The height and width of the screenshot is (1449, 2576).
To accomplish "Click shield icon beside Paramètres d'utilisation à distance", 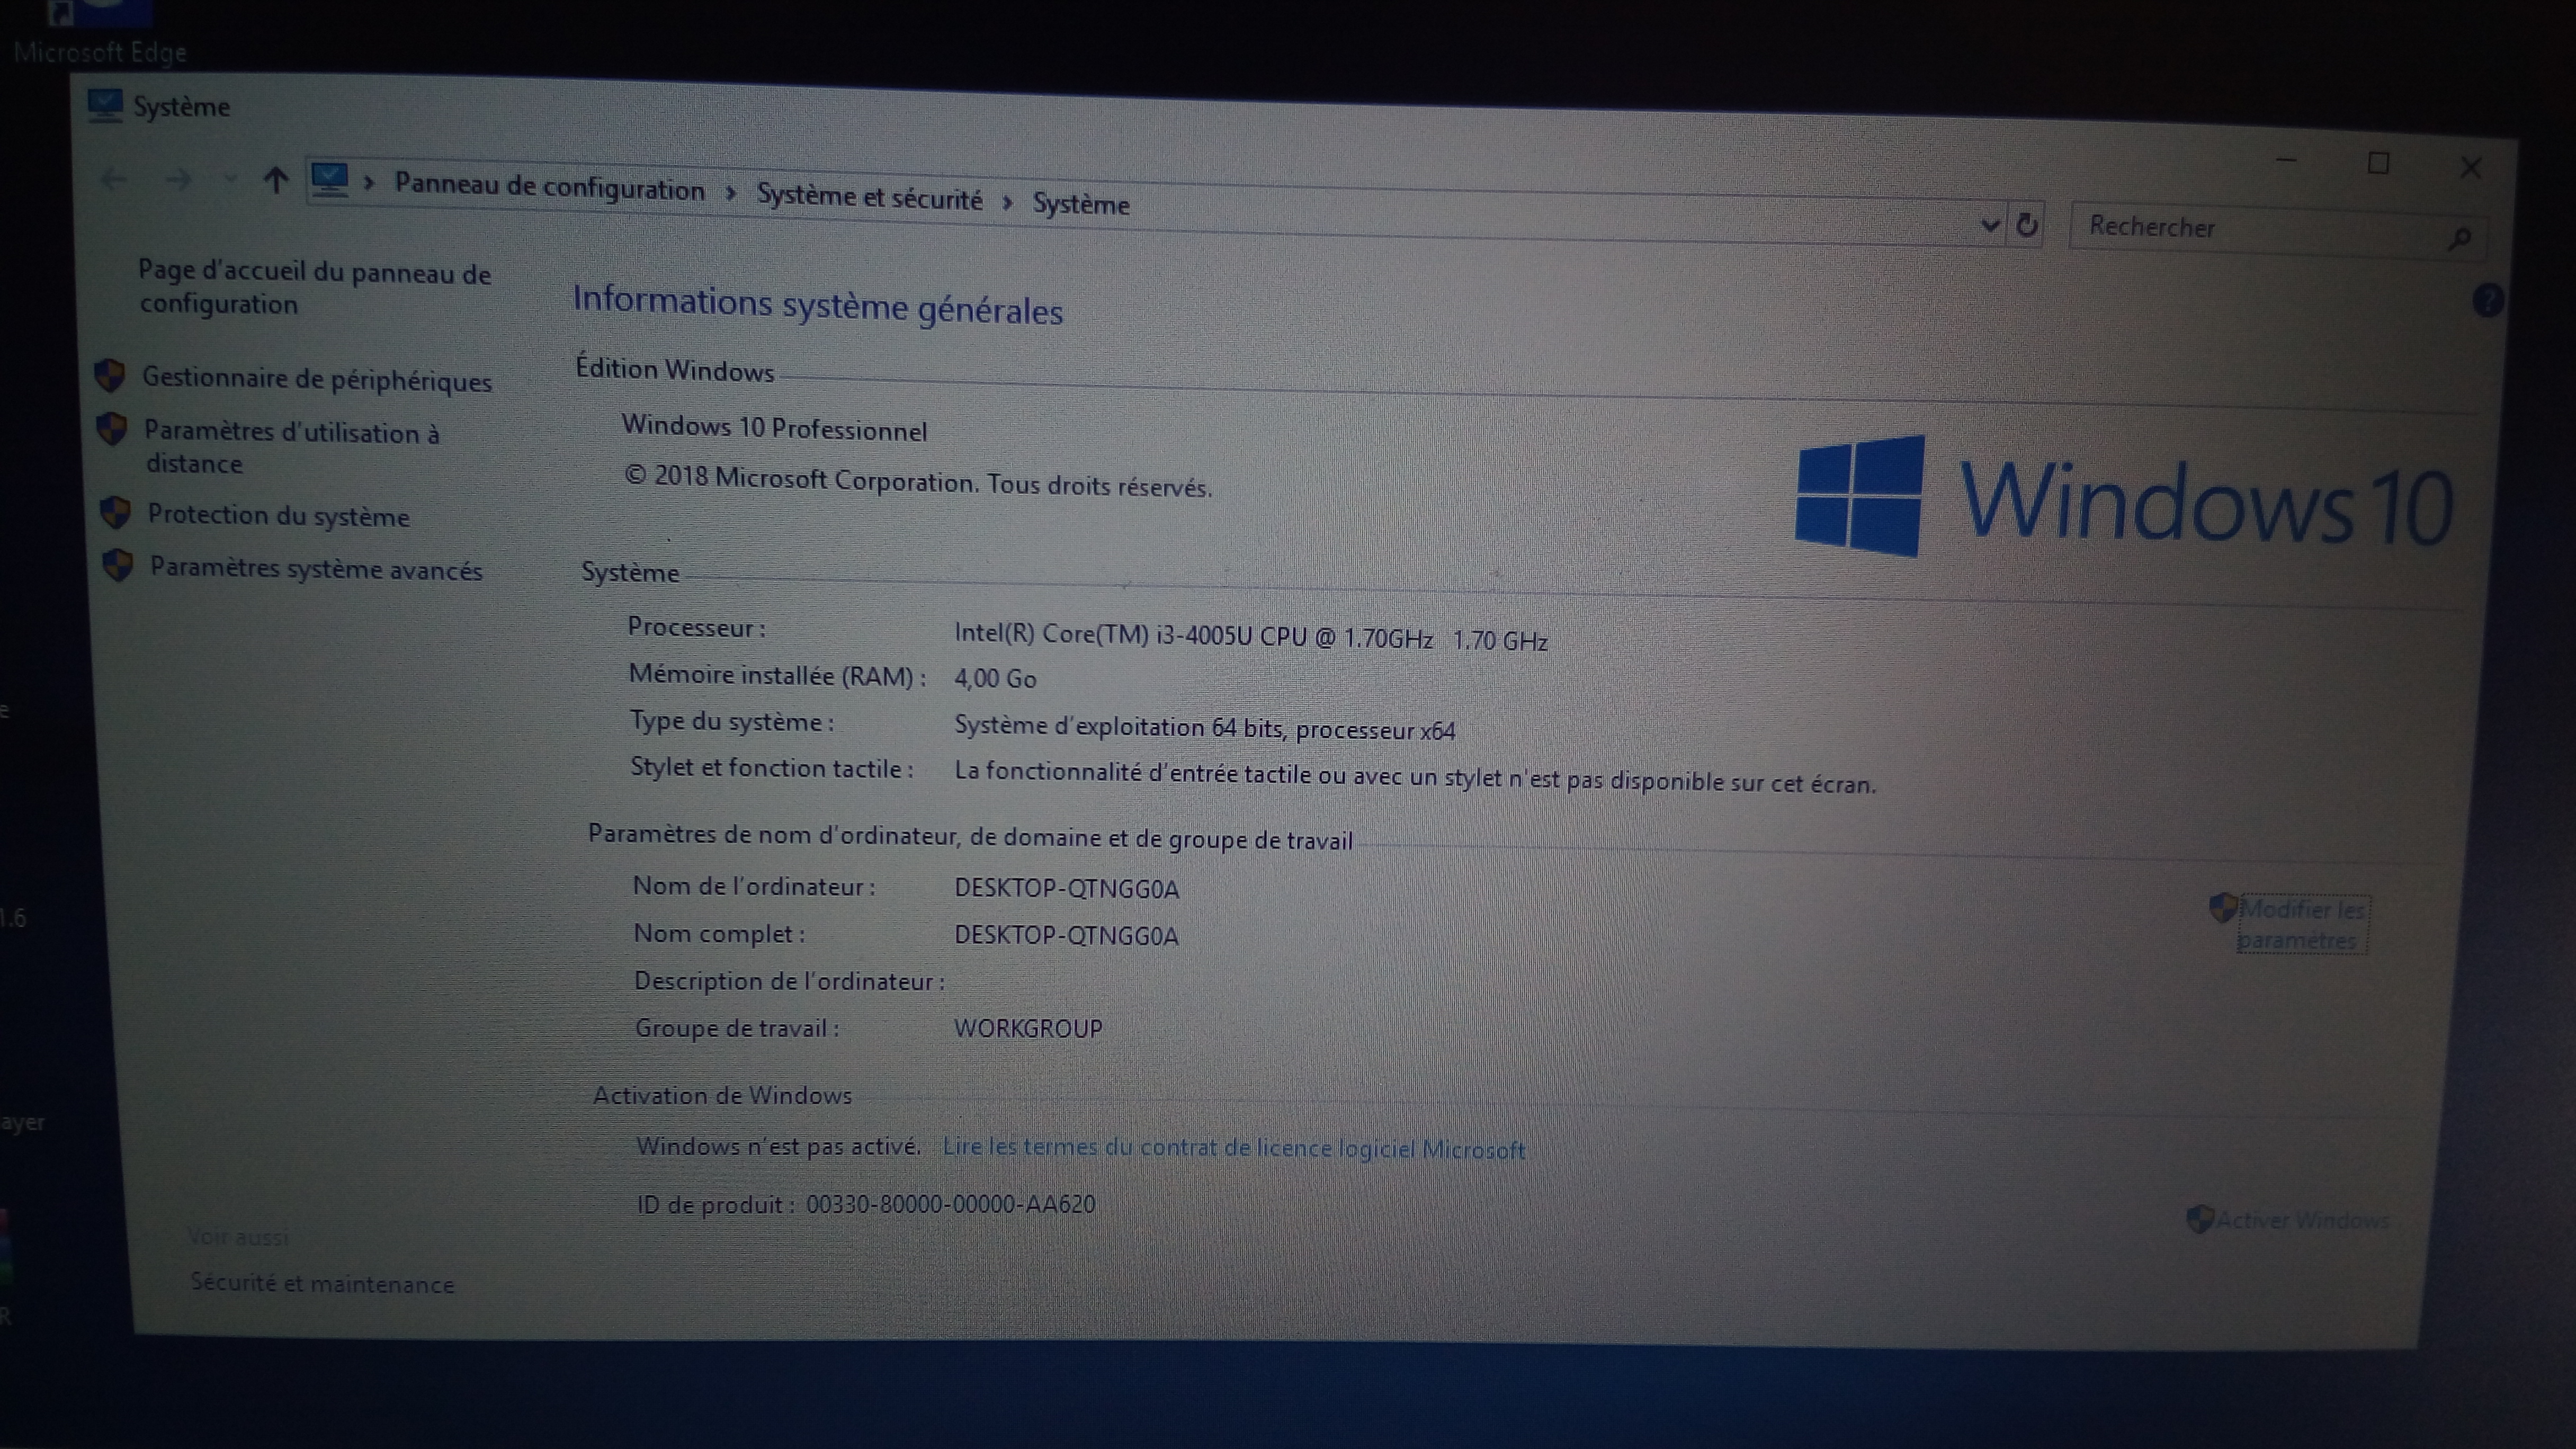I will tap(112, 430).
